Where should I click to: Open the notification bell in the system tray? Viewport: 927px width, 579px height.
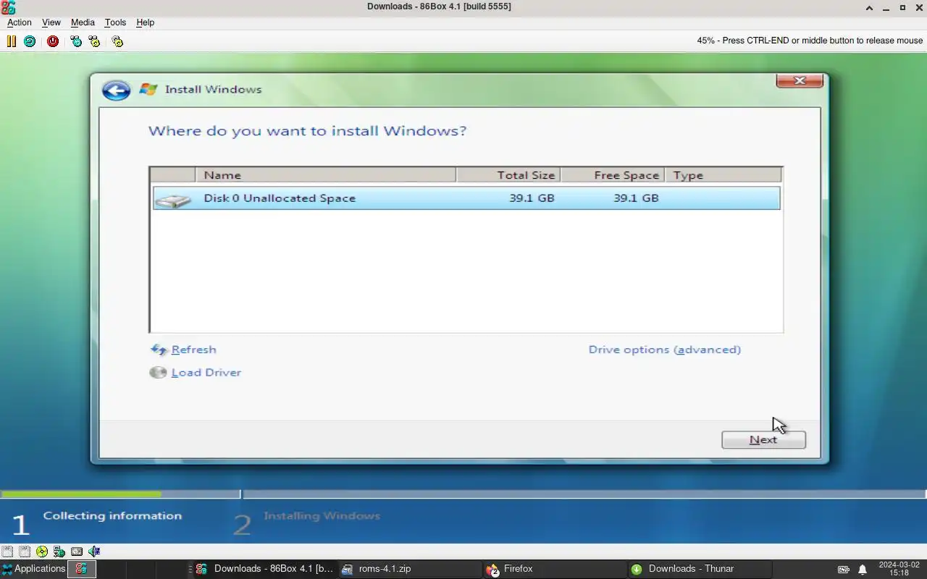(863, 570)
